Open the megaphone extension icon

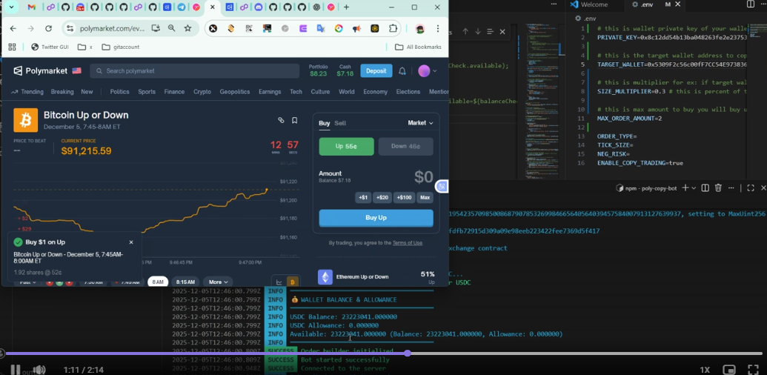[356, 28]
